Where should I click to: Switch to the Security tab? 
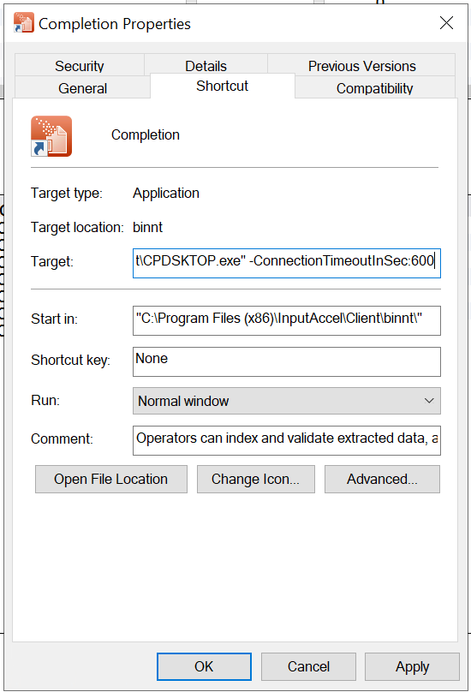click(80, 65)
